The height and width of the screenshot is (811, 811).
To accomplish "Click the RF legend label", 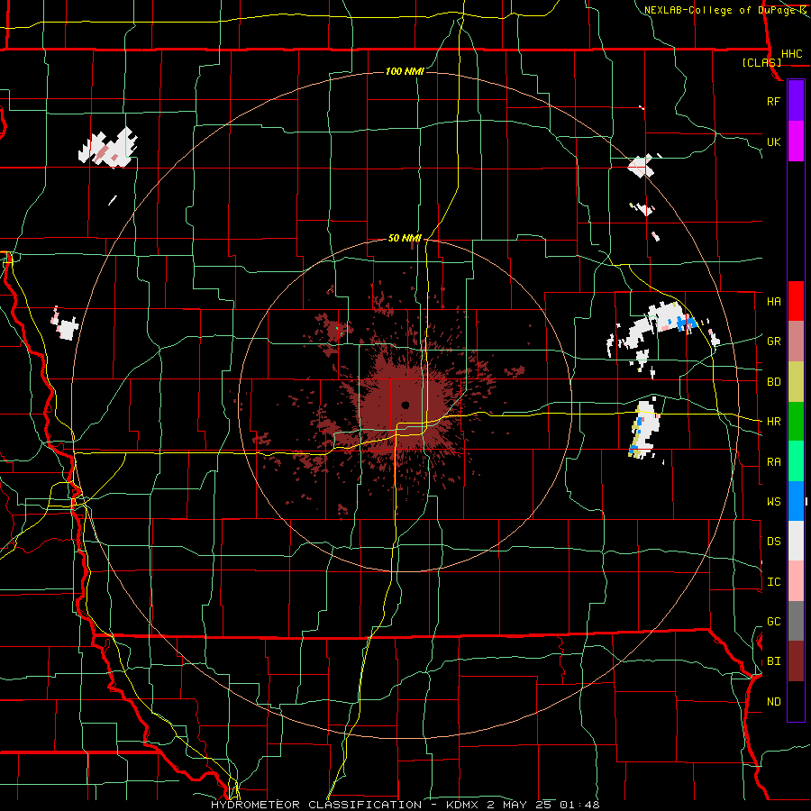I will 773,101.
